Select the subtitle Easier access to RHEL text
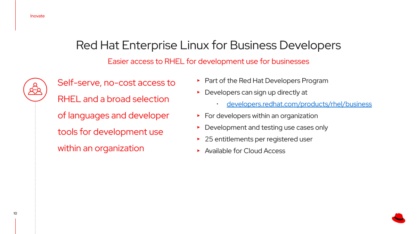Image resolution: width=417 pixels, height=234 pixels. tap(208, 61)
